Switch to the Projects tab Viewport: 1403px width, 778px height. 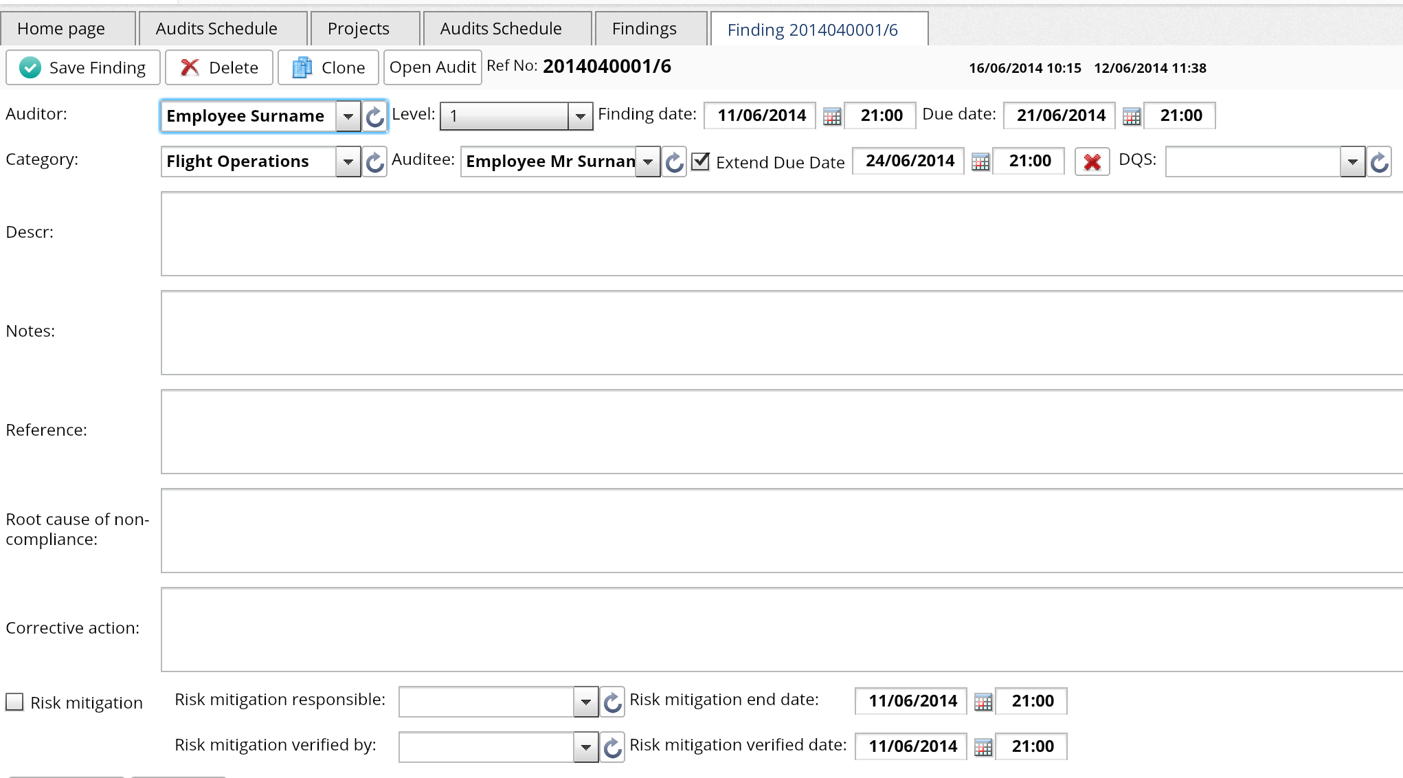tap(365, 29)
